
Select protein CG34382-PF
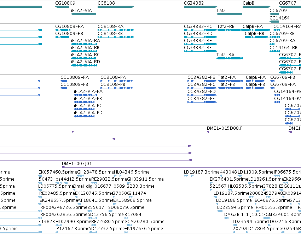(202, 103)
